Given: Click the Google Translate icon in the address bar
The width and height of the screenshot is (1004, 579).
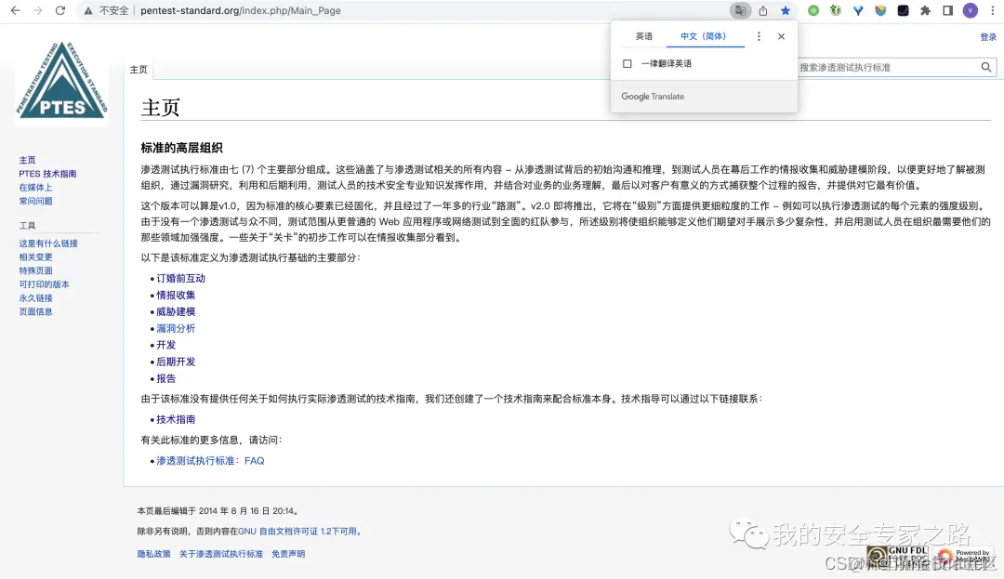Looking at the screenshot, I should [x=739, y=10].
